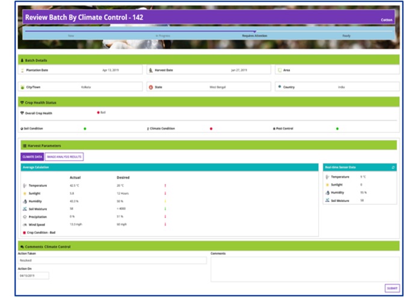Click the Crop Health Status header icon

22,103
